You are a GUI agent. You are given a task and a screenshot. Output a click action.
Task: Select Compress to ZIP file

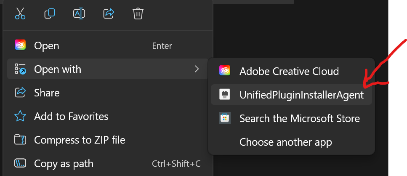point(108,140)
